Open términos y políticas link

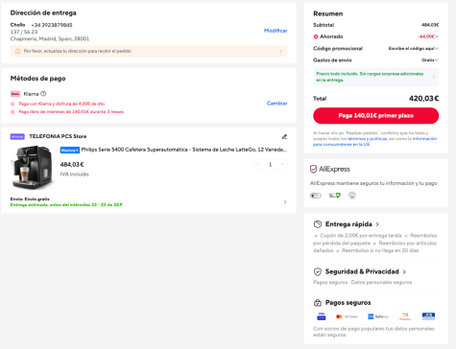pos(367,139)
